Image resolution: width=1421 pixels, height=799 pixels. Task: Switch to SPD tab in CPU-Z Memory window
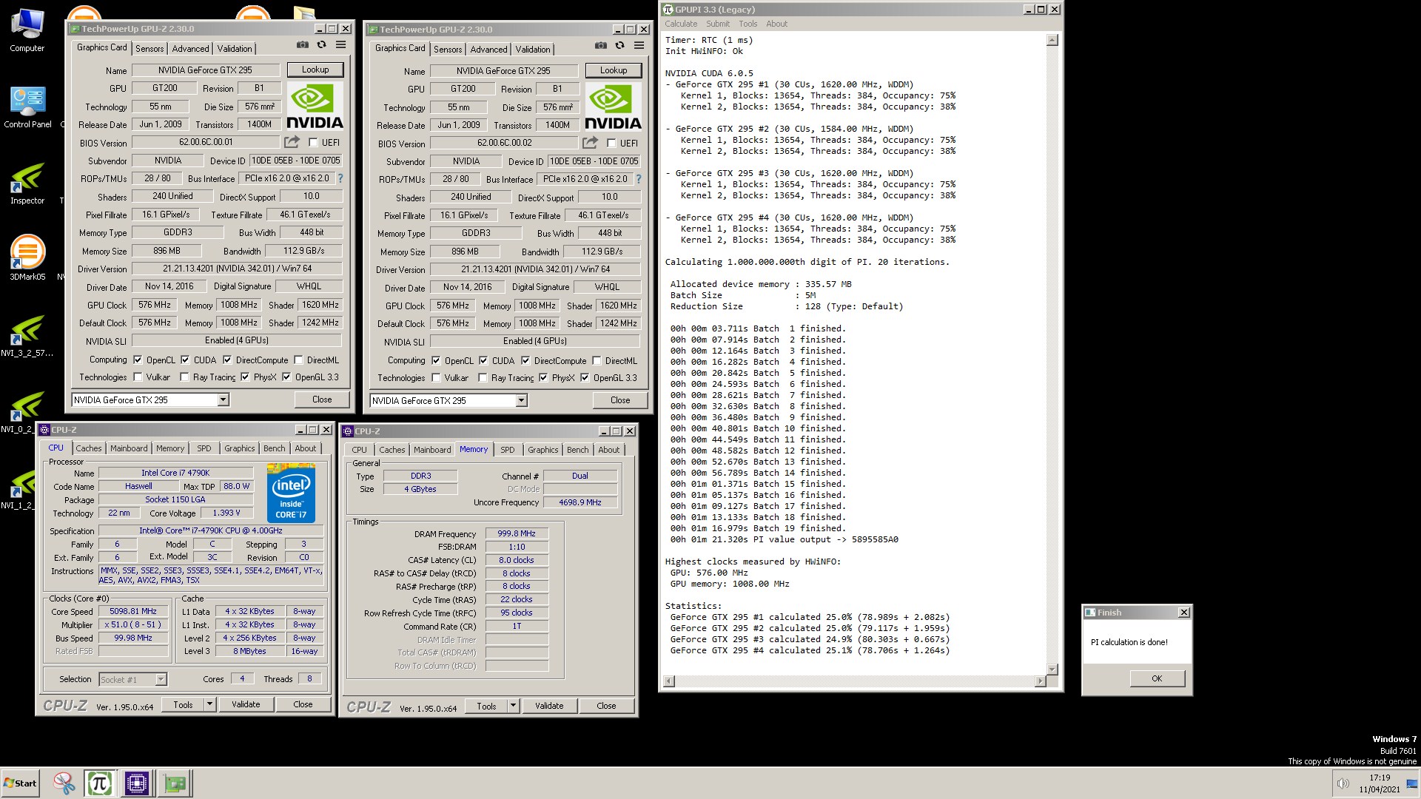pyautogui.click(x=507, y=450)
